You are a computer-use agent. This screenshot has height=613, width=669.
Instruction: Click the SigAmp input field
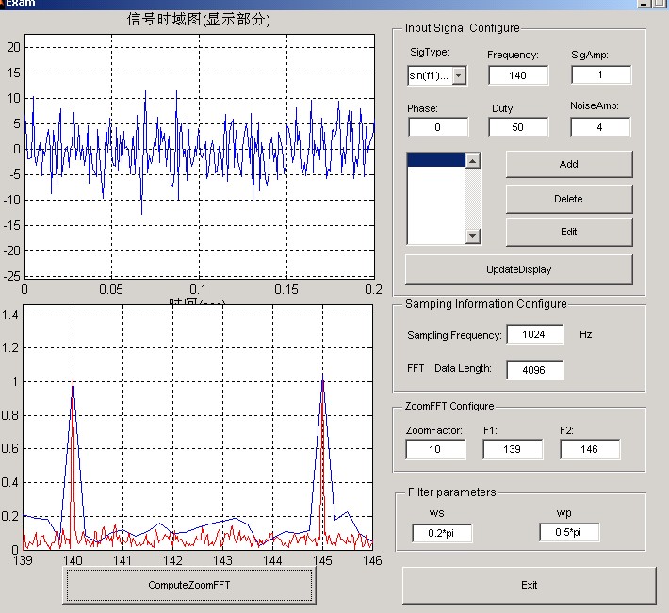tap(601, 75)
